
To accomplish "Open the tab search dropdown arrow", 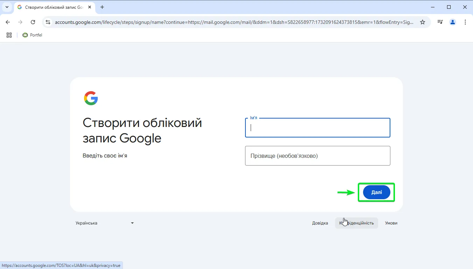I will [x=7, y=7].
